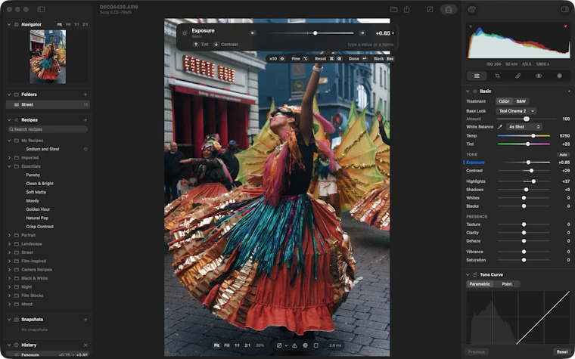The image size is (575, 359).
Task: Open the adjustments sliders tab
Action: [x=477, y=76]
